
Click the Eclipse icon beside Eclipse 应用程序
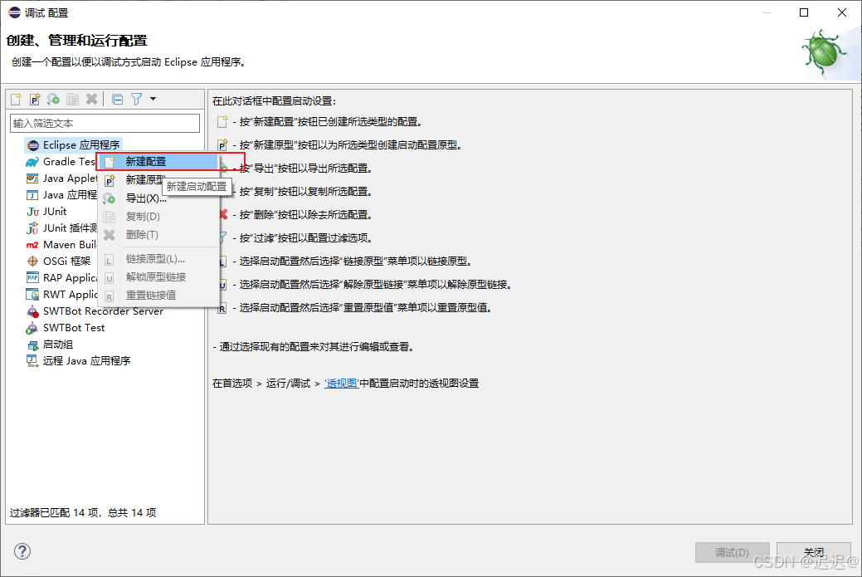[x=33, y=145]
